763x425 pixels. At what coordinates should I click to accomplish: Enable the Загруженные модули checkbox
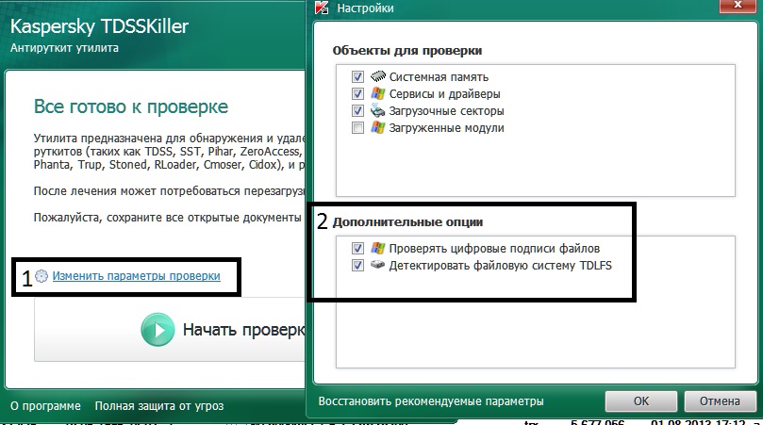click(x=357, y=128)
